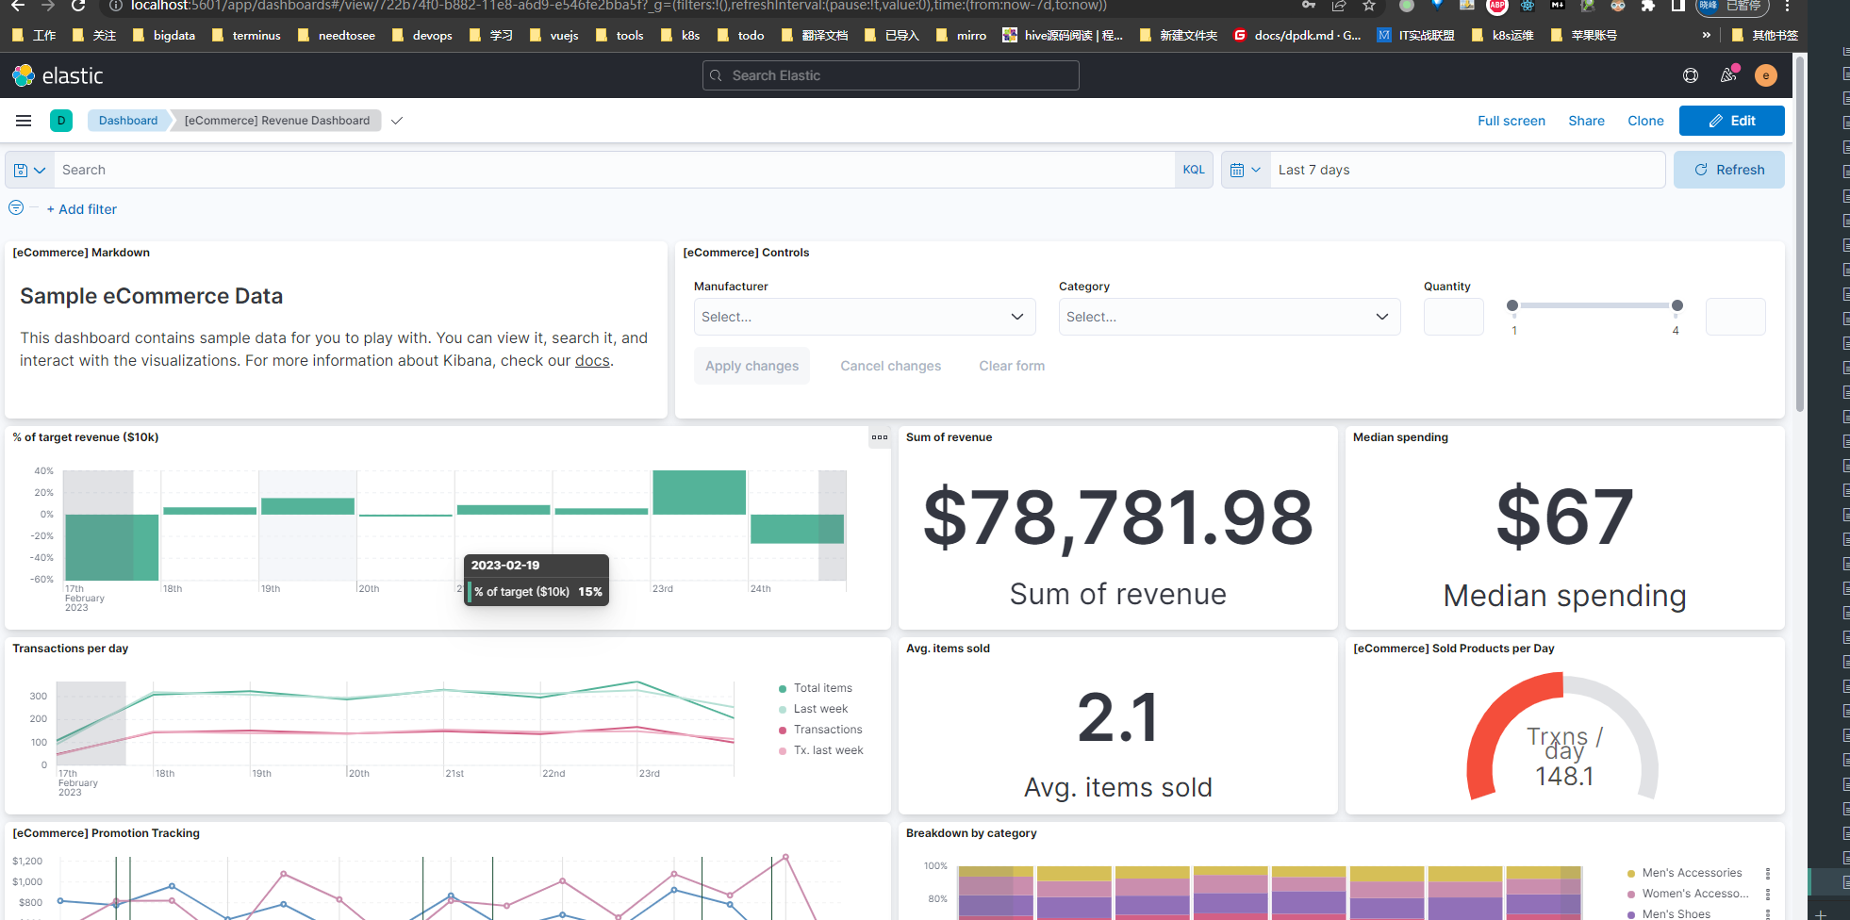Open the tools bookmark folder

coord(619,35)
